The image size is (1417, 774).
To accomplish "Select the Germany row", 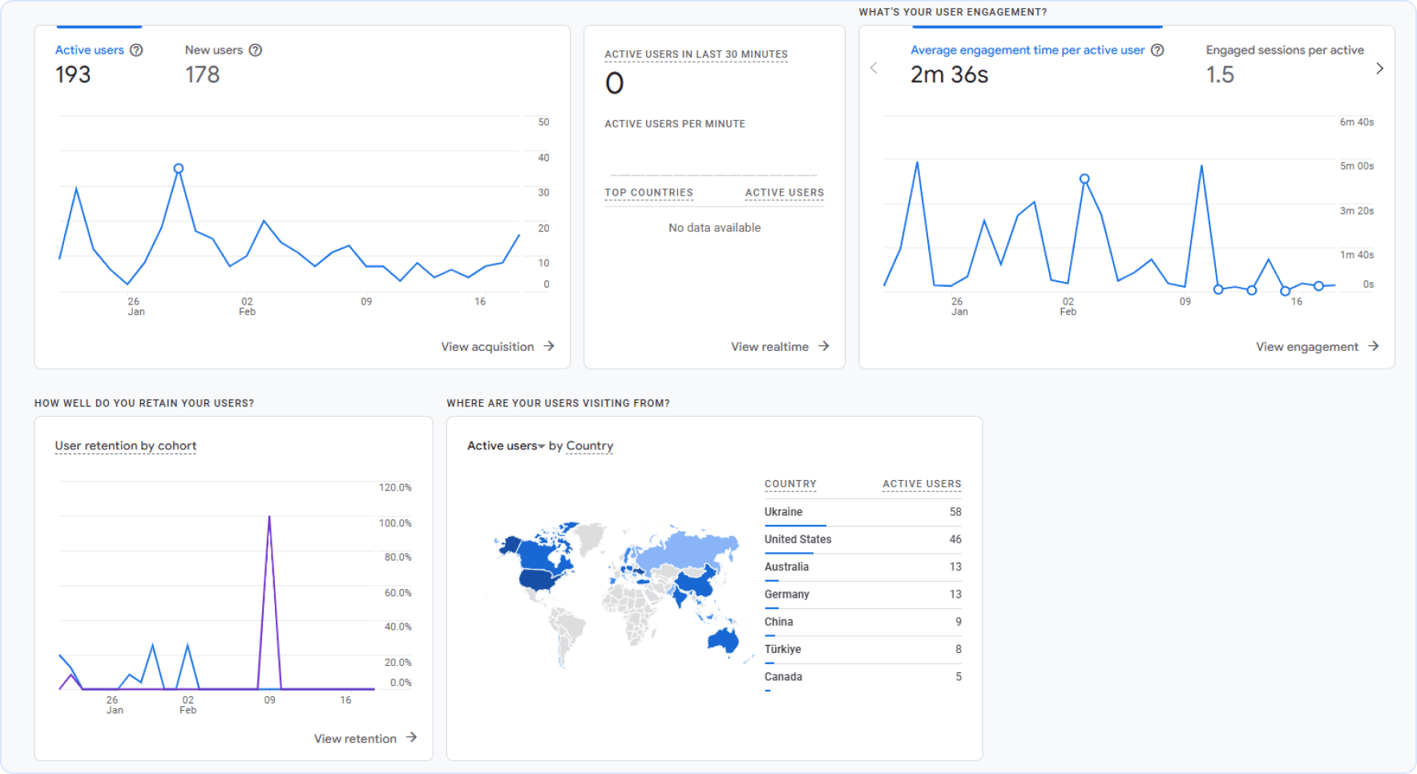I will pos(863,595).
